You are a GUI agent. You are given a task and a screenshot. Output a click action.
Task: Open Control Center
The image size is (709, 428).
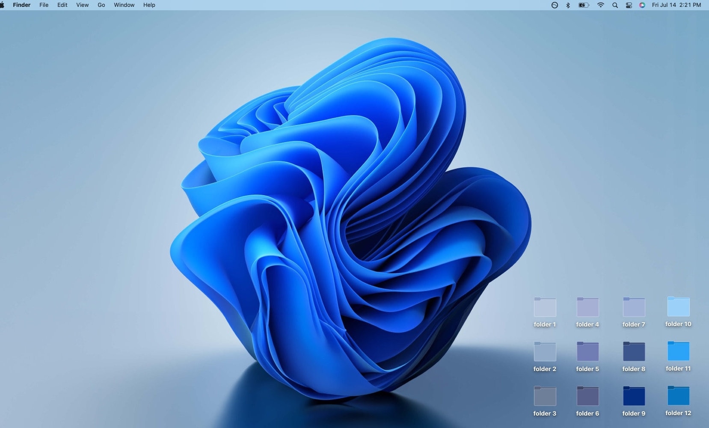pyautogui.click(x=629, y=5)
